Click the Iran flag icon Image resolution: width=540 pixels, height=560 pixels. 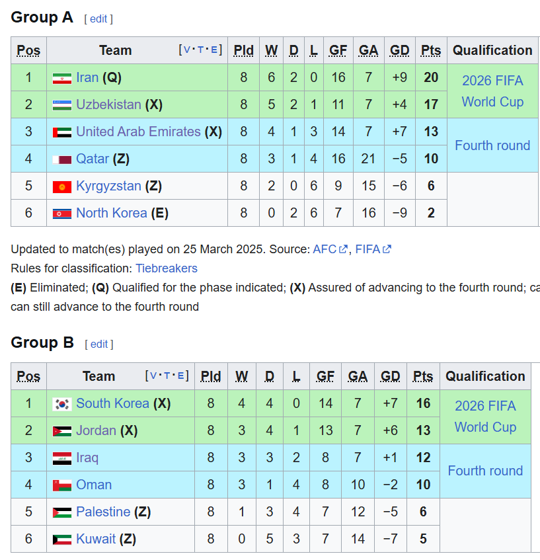tap(61, 78)
